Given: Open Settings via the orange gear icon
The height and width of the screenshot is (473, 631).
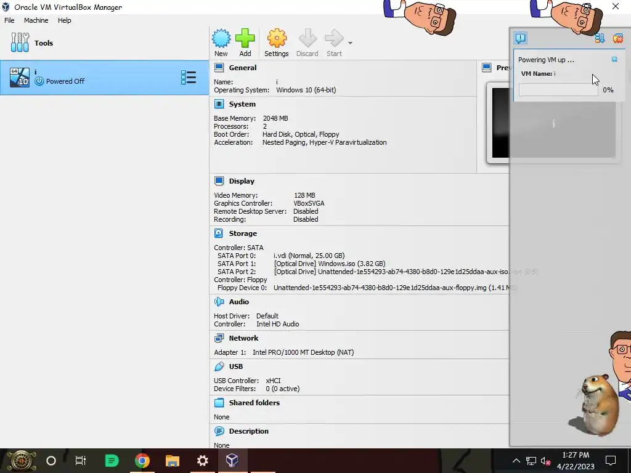Looking at the screenshot, I should 277,39.
